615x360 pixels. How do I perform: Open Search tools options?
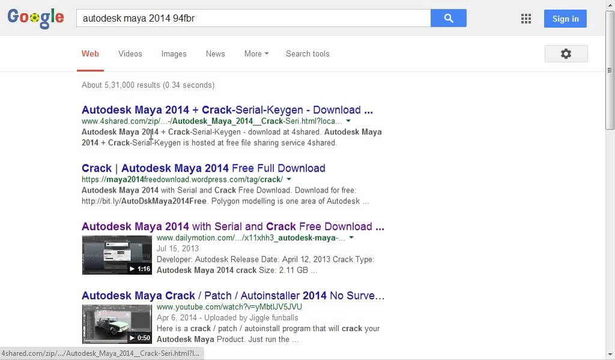click(x=307, y=53)
